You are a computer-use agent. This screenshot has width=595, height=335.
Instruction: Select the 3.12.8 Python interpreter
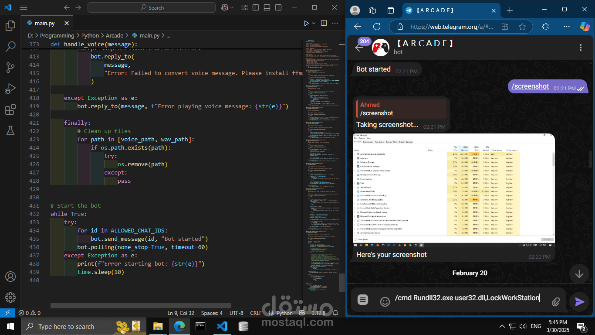pos(318,313)
